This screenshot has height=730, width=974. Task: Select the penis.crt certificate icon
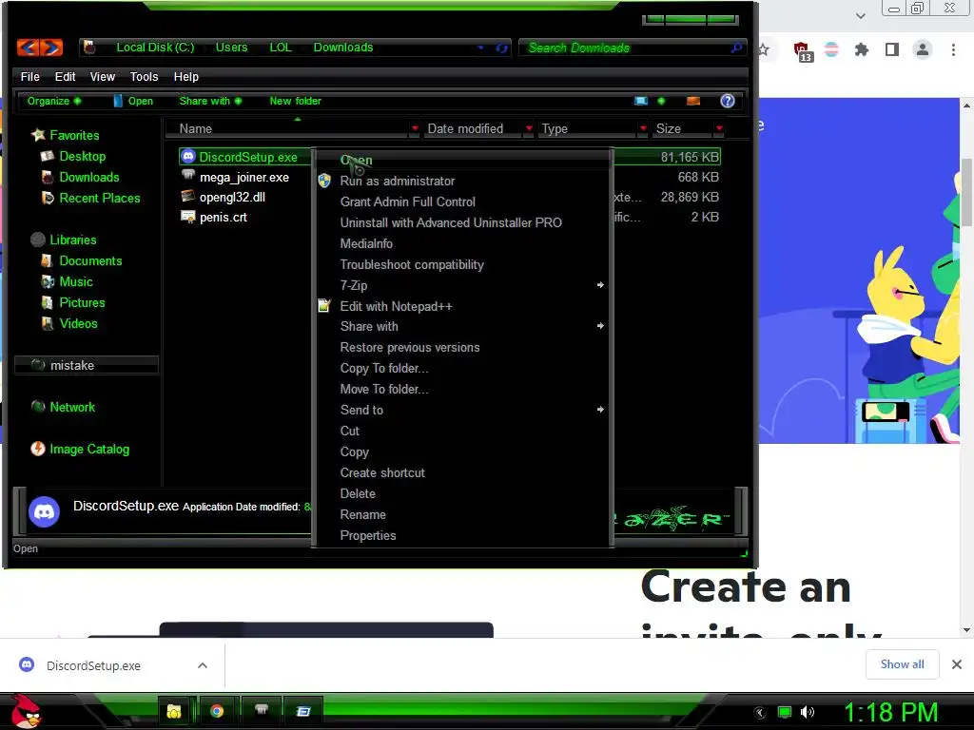pyautogui.click(x=188, y=217)
